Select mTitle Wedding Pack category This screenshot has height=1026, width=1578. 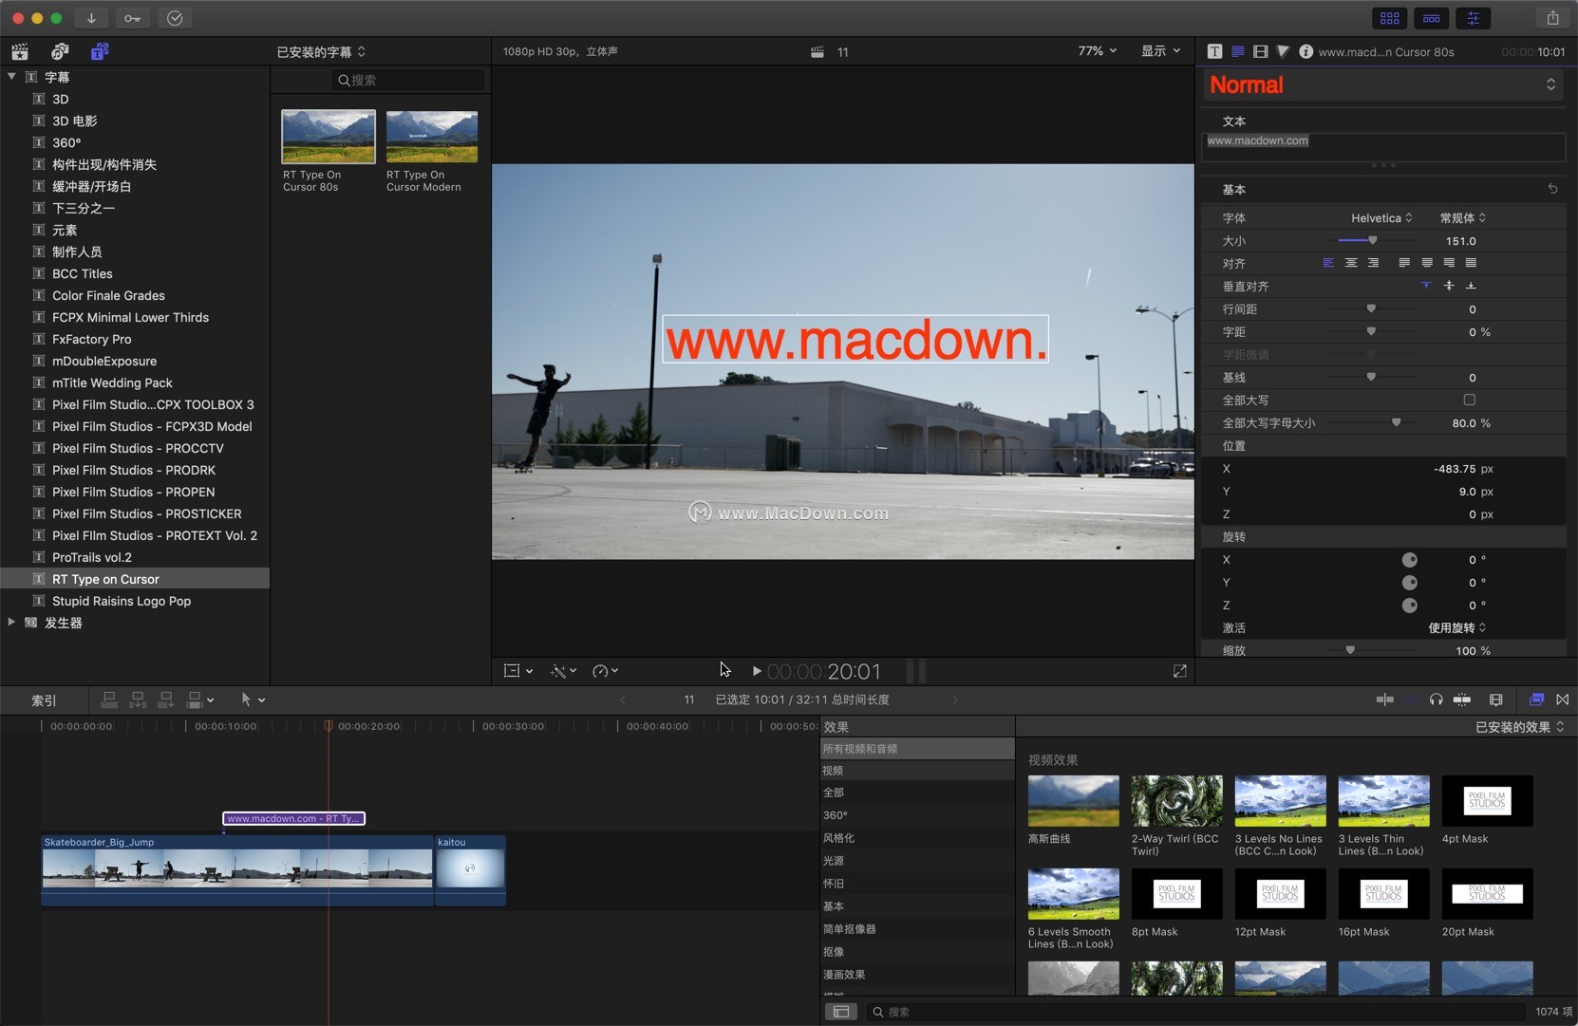(112, 382)
